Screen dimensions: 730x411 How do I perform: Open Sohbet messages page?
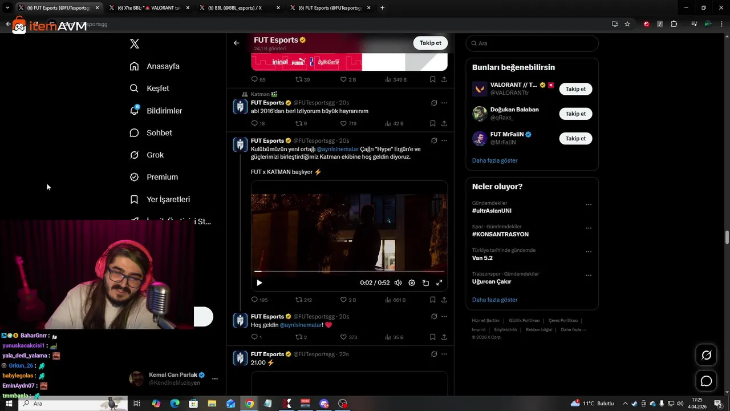(x=151, y=133)
